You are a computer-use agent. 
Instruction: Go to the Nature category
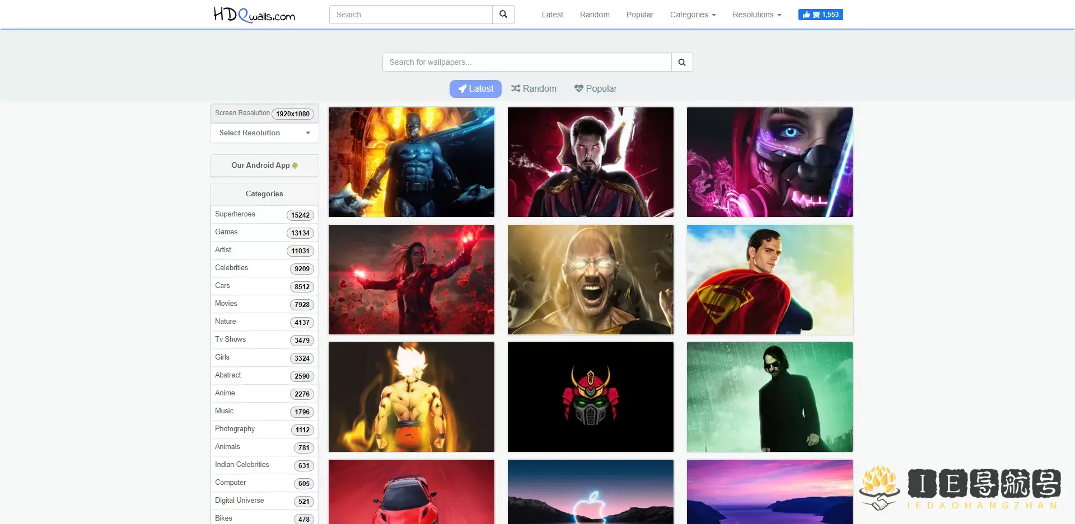click(x=226, y=322)
